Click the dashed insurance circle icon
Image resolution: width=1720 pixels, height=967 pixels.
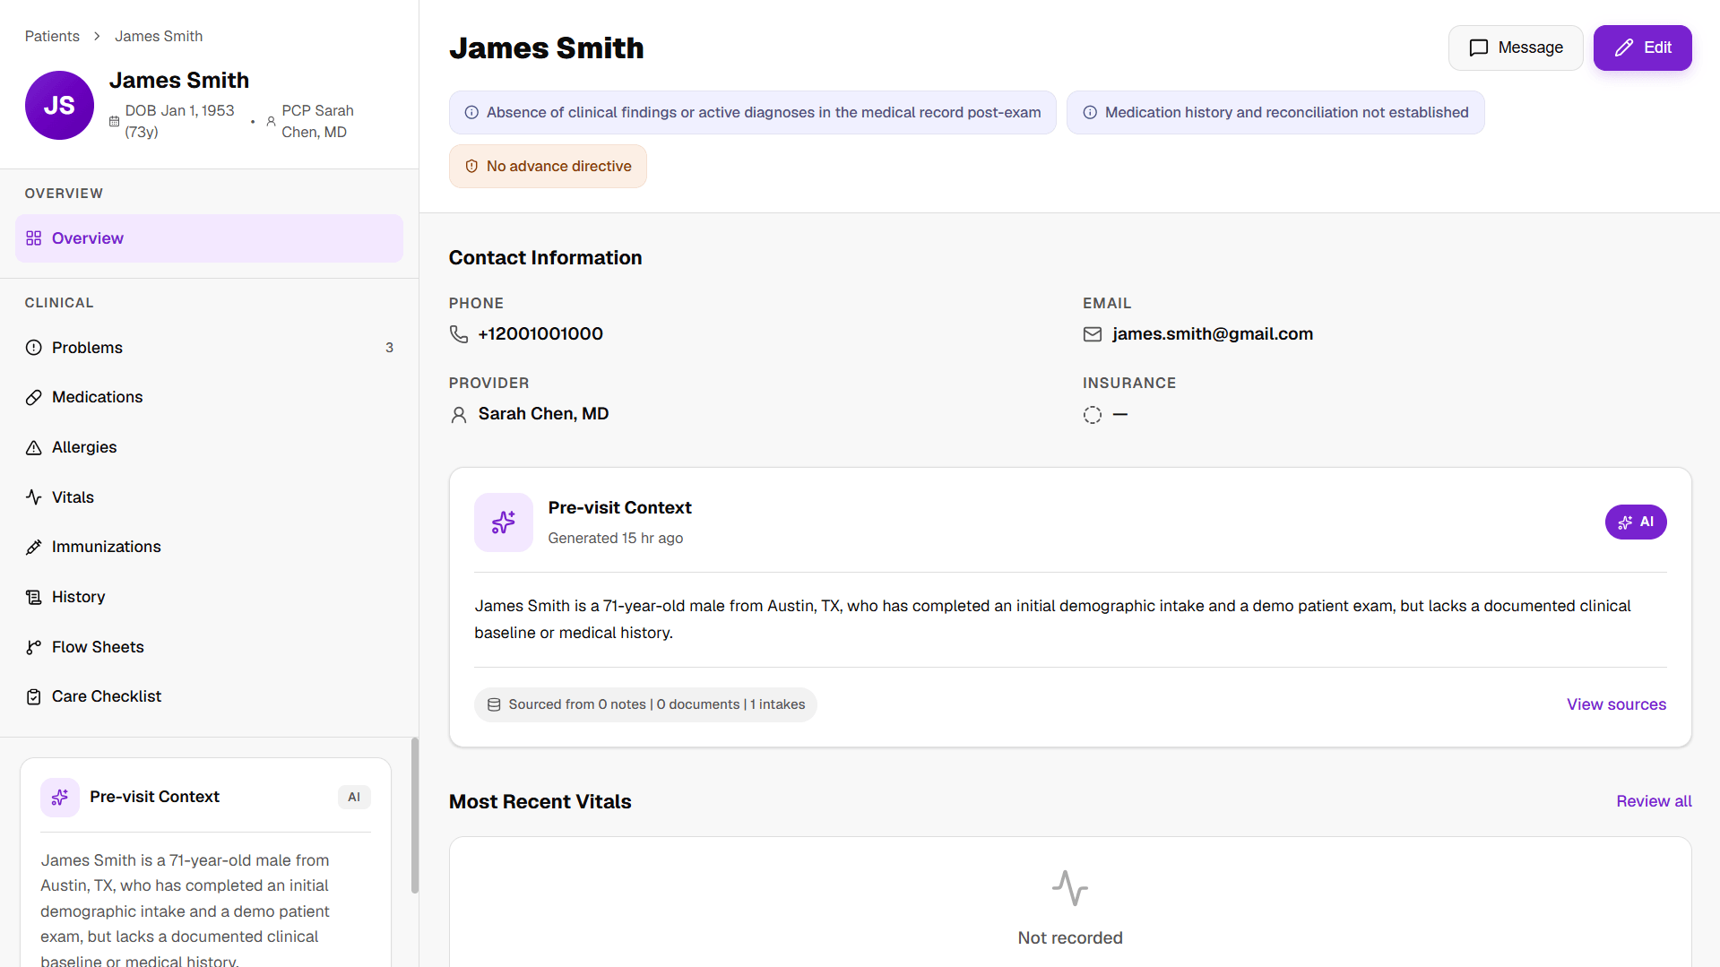(1093, 415)
